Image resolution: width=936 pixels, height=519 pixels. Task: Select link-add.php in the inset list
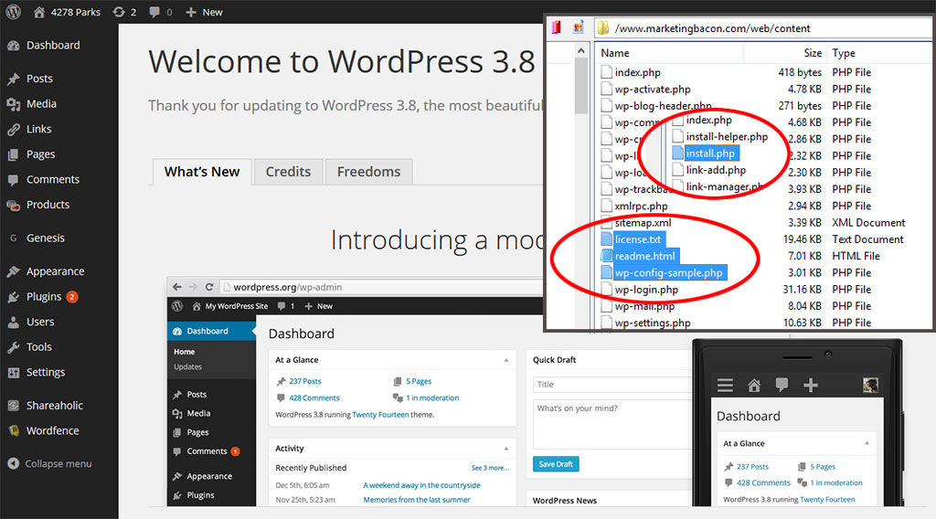[x=716, y=170]
